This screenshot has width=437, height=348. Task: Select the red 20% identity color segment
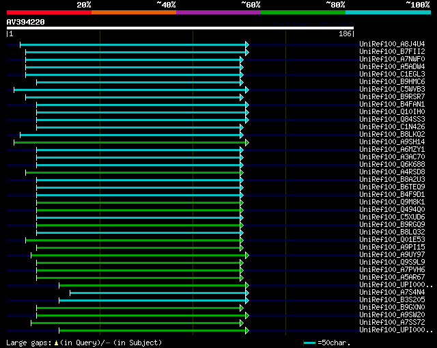(49, 12)
